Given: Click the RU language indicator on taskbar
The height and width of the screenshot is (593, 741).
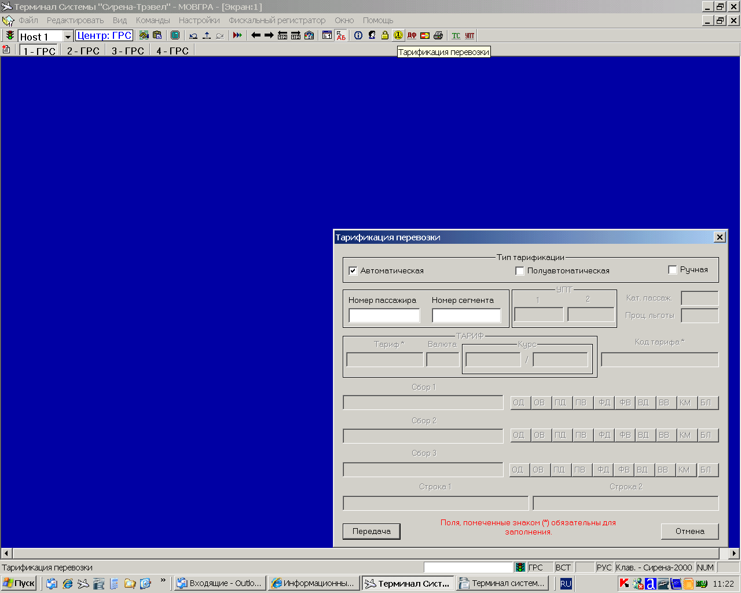Looking at the screenshot, I should pyautogui.click(x=566, y=583).
